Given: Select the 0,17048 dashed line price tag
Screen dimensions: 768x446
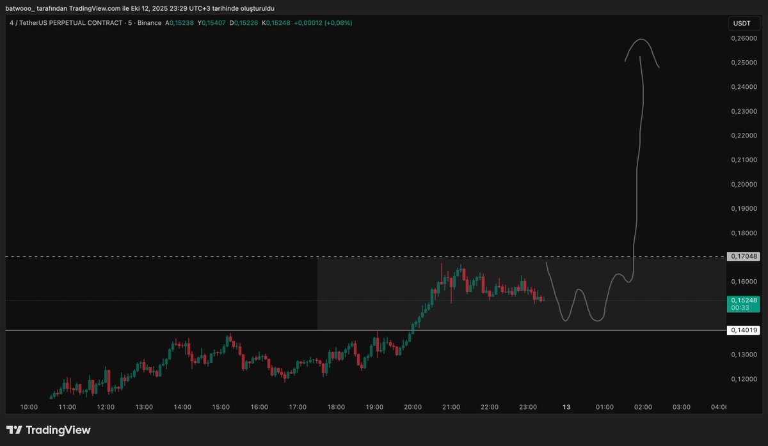Looking at the screenshot, I should point(744,256).
